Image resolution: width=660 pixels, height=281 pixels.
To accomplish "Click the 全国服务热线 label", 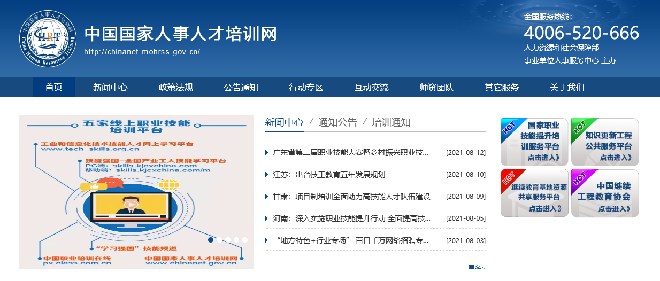I will click(x=548, y=17).
